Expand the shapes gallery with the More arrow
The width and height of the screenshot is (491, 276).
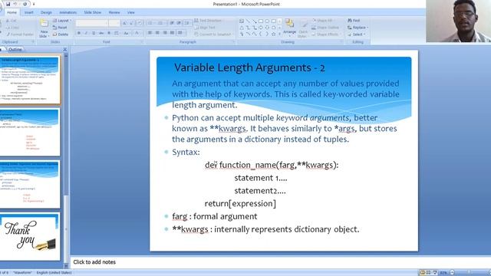(279, 34)
